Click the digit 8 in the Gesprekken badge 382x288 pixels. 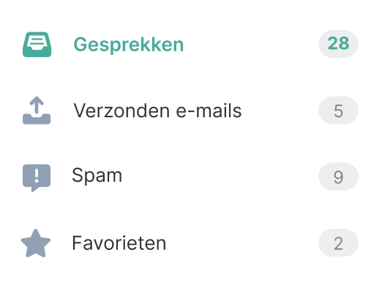(344, 43)
